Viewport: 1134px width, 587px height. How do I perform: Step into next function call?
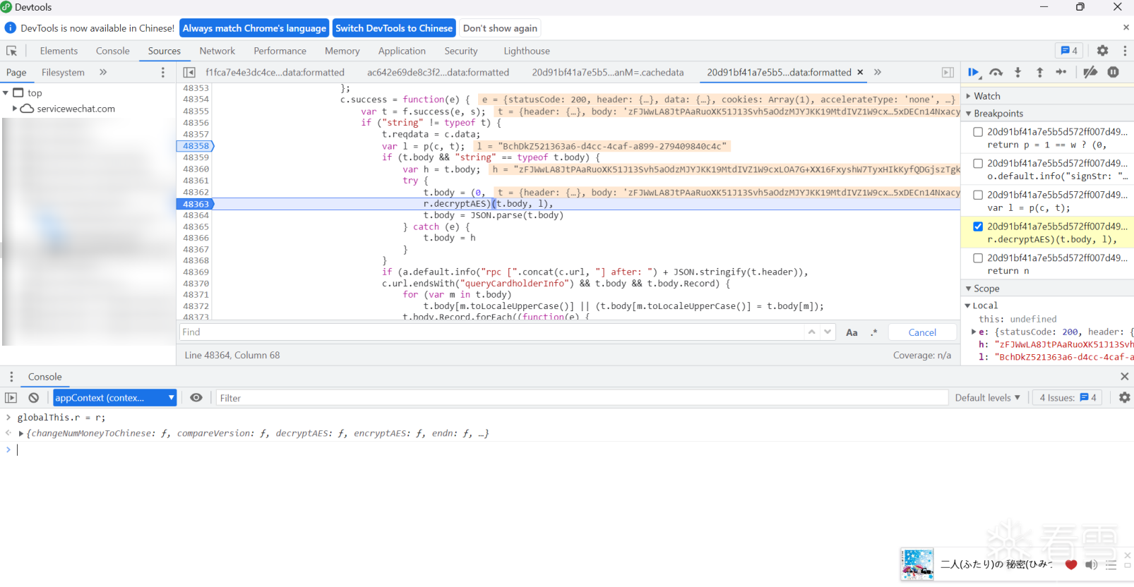point(1017,72)
